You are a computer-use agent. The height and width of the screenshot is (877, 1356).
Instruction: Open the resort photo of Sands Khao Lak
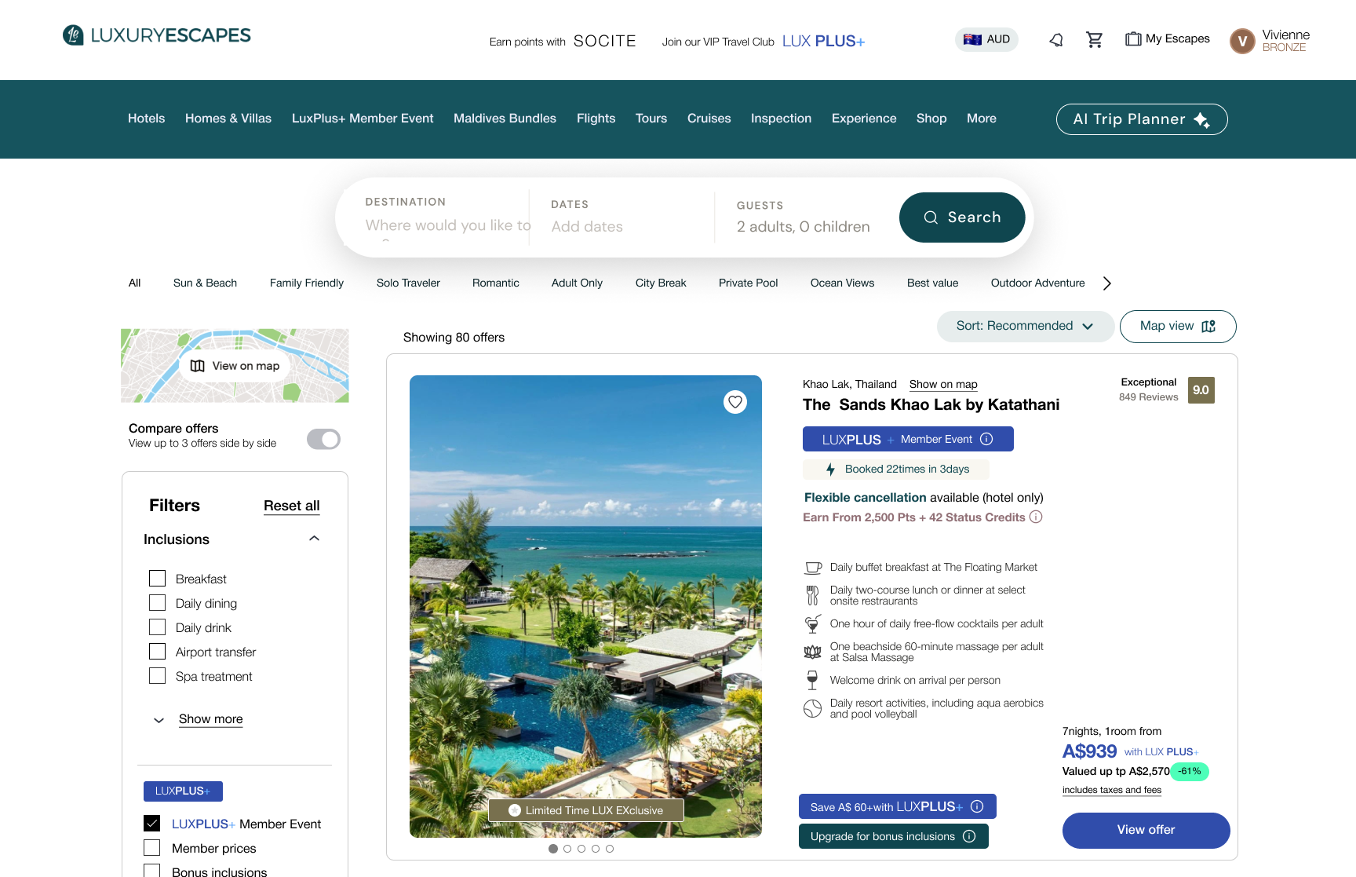point(585,606)
